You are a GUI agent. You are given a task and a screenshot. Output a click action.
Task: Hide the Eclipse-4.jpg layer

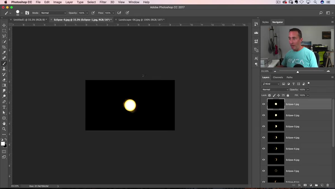coord(264,138)
